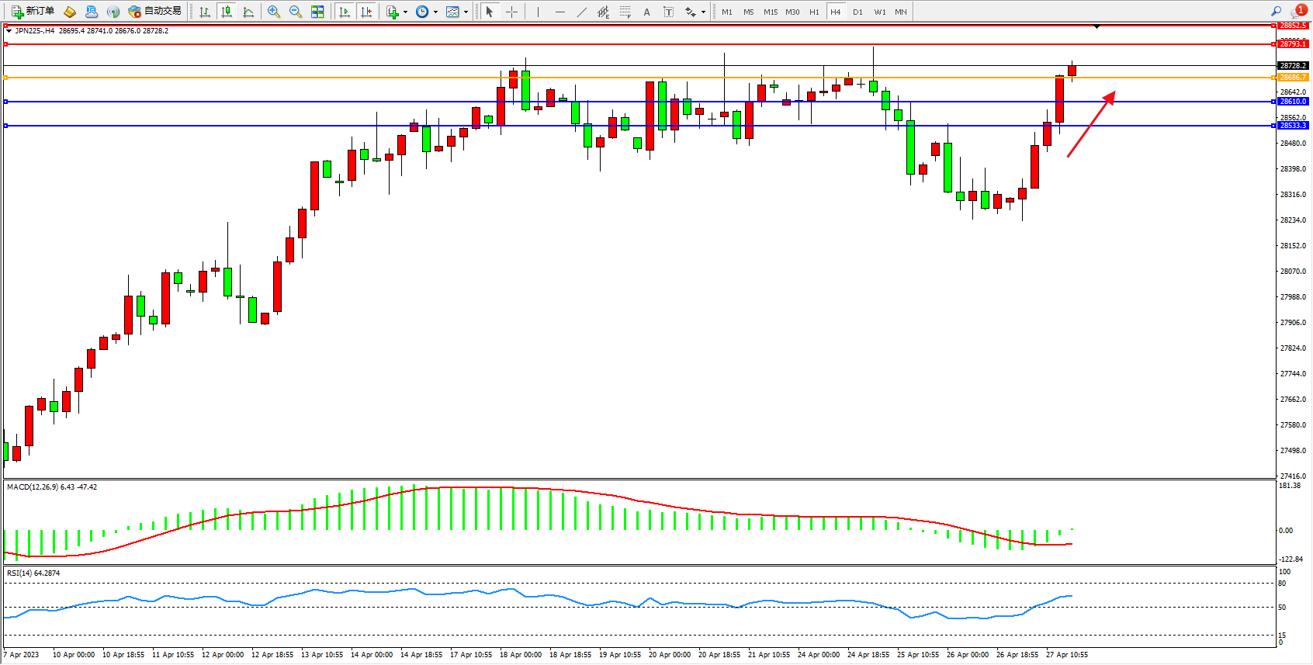Toggle chart shift button

366,12
